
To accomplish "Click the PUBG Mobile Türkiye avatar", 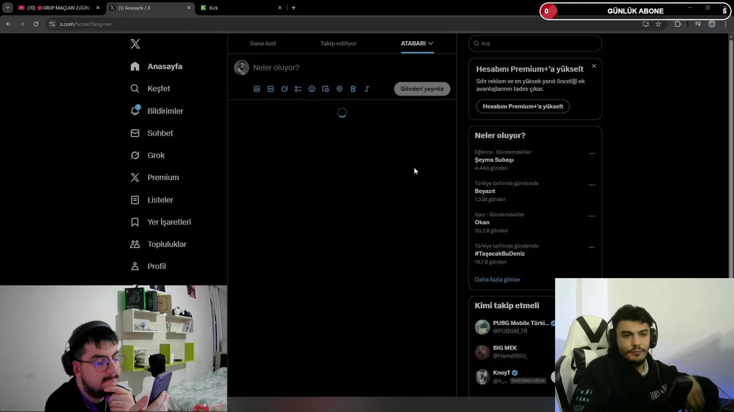I will (482, 327).
